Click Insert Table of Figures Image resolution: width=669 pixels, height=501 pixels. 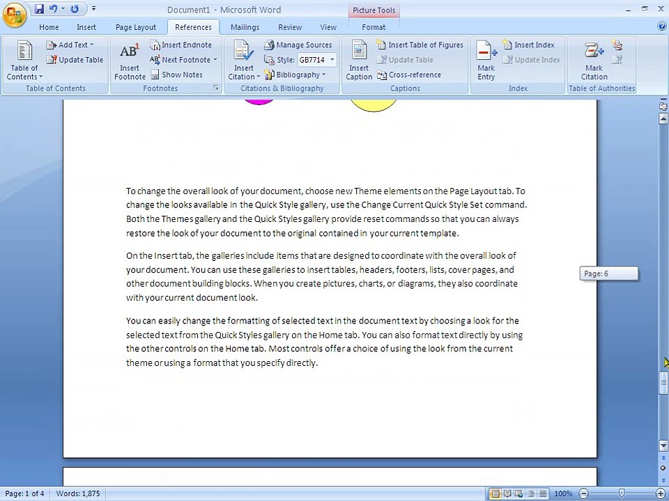pos(420,45)
